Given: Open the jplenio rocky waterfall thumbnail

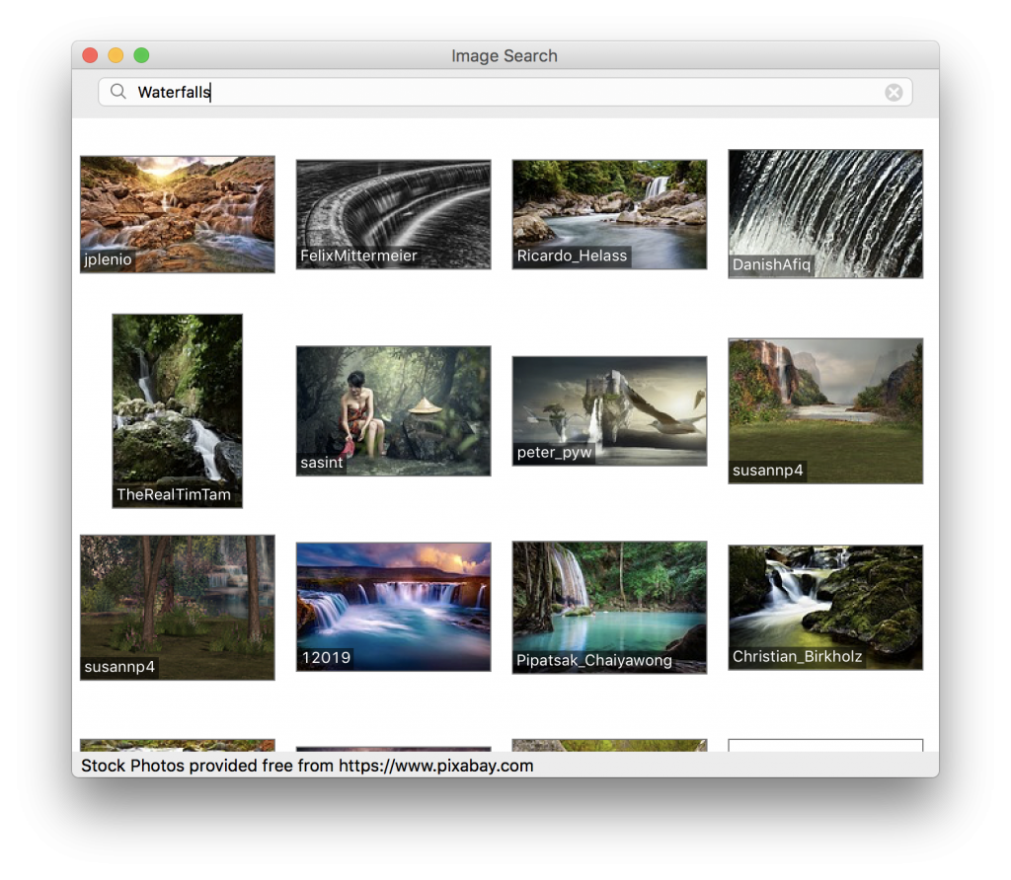Looking at the screenshot, I should [178, 214].
